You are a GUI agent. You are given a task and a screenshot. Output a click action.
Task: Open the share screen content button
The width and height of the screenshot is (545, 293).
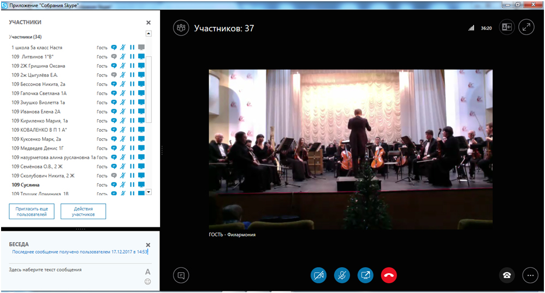[x=365, y=275]
